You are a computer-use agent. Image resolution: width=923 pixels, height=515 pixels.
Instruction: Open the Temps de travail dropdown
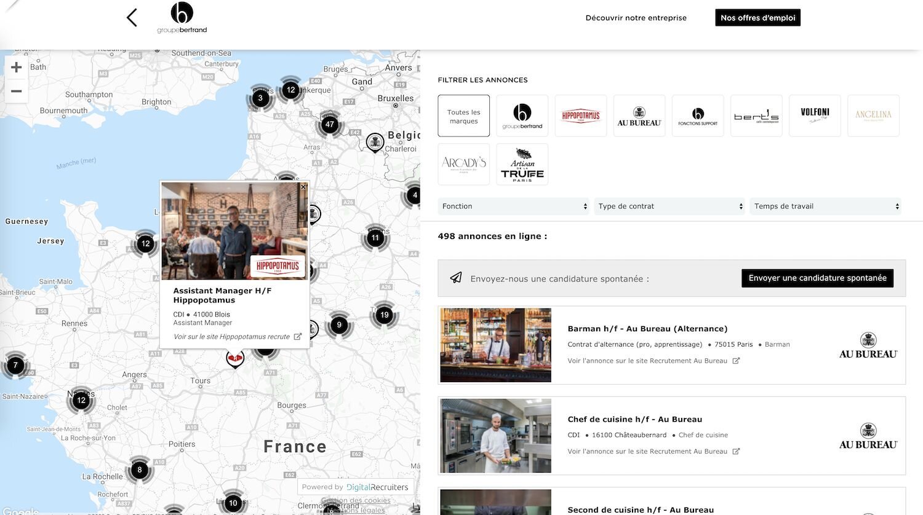point(826,206)
